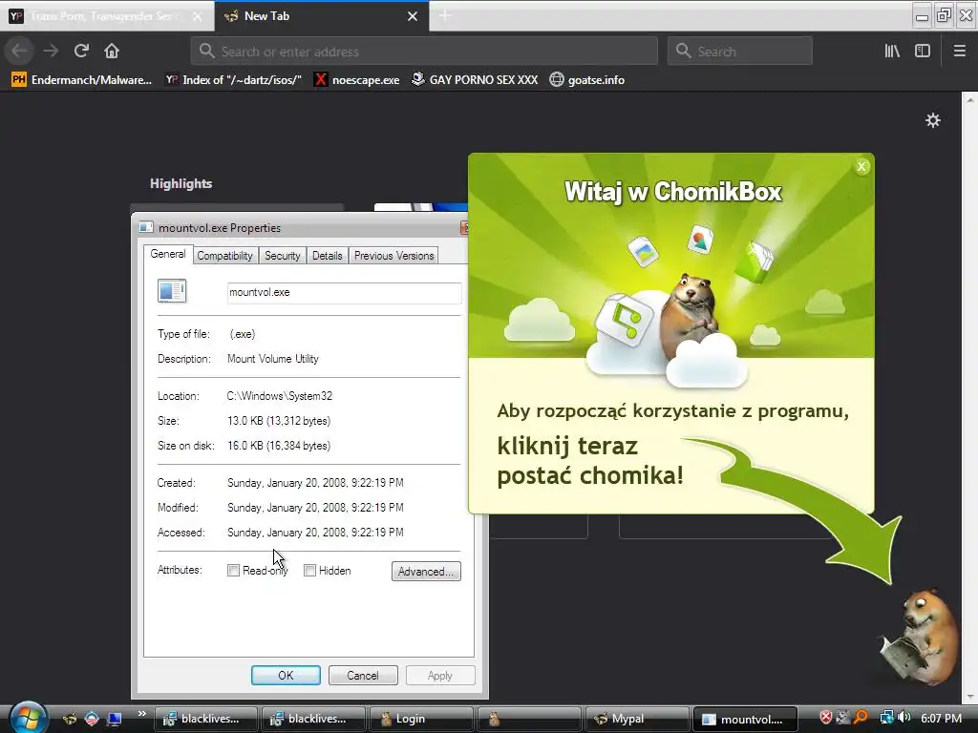Focus the address bar field
Image resolution: width=978 pixels, height=733 pixels.
point(424,52)
